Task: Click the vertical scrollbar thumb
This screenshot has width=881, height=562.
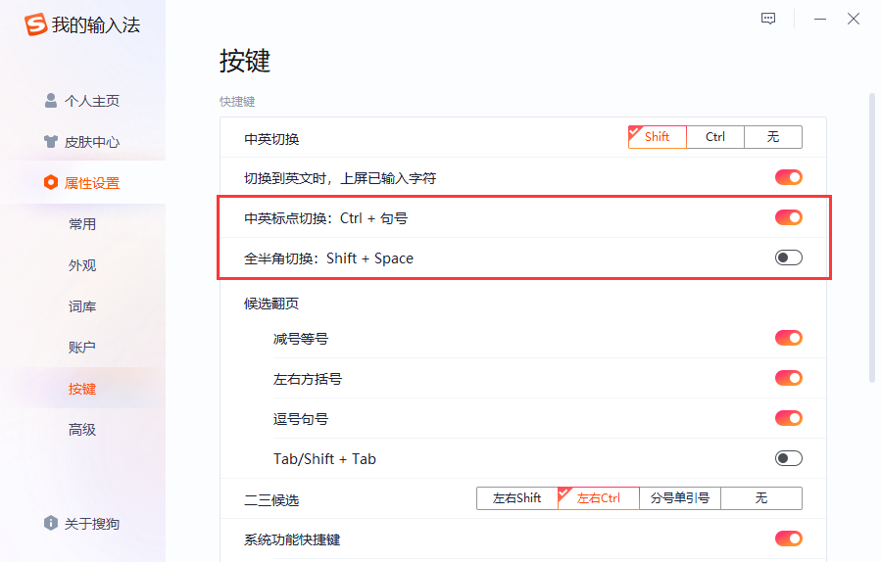Action: pyautogui.click(x=871, y=235)
